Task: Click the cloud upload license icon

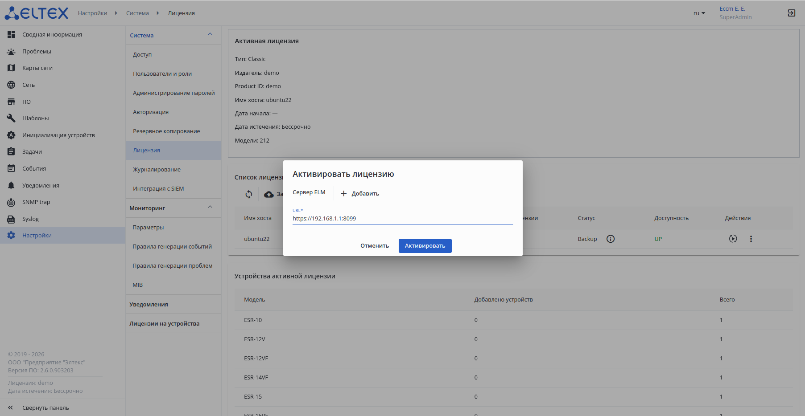Action: click(x=269, y=194)
